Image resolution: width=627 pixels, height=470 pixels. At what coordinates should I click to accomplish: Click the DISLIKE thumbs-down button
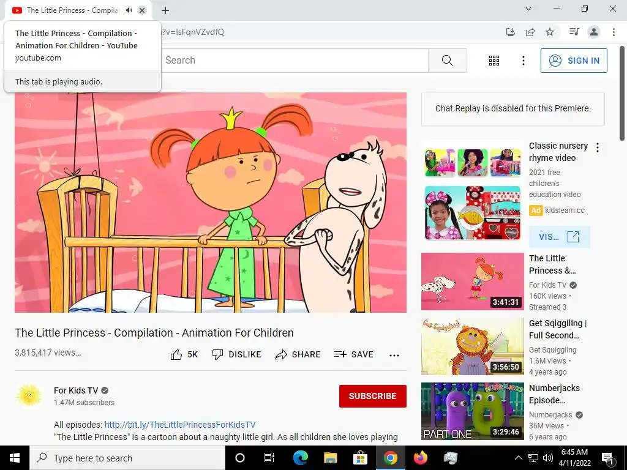[236, 354]
